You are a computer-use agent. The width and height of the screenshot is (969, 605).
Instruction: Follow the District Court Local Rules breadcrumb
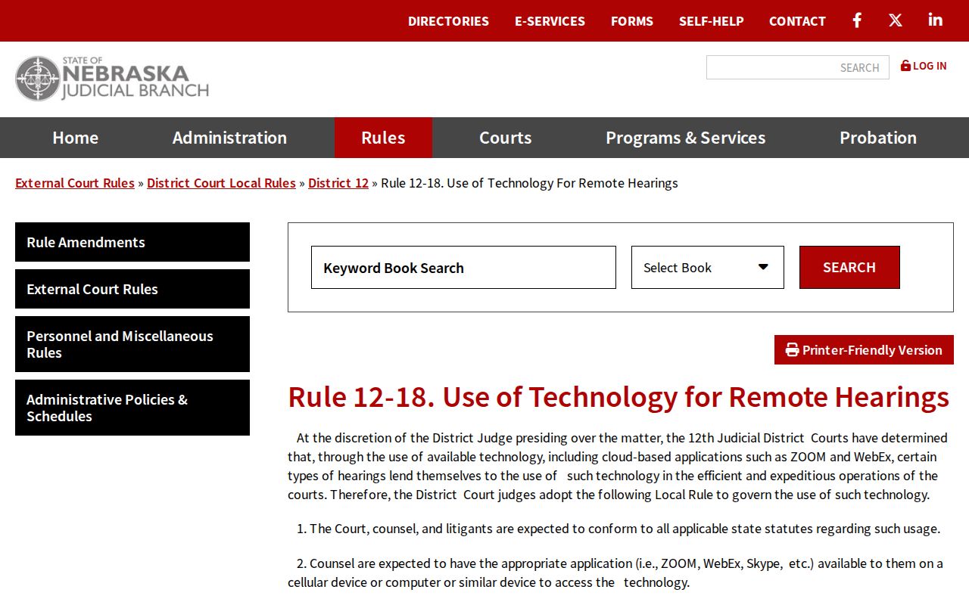tap(221, 183)
